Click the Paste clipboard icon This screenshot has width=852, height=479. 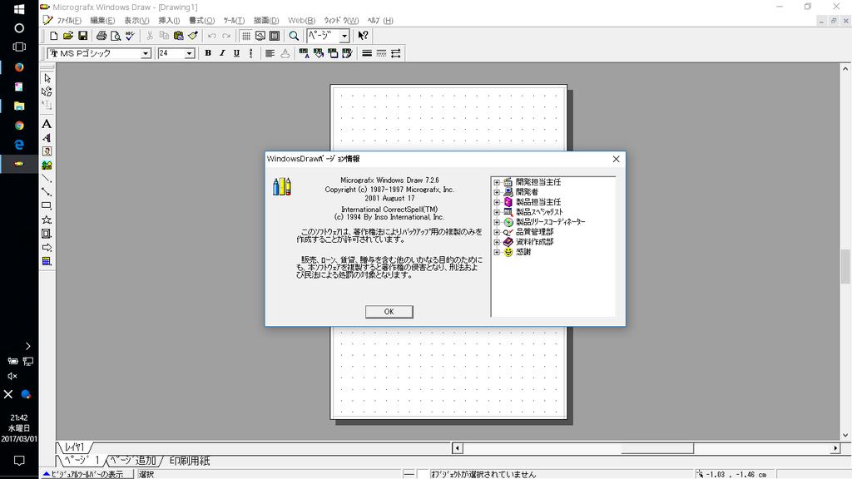[x=178, y=36]
